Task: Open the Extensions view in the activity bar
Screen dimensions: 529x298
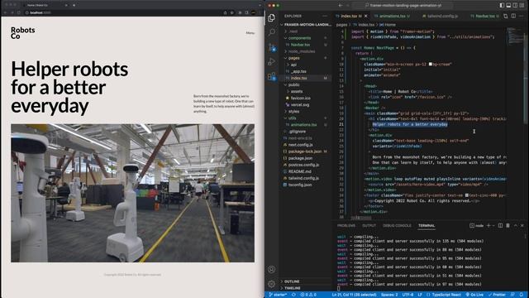Action: point(272,77)
